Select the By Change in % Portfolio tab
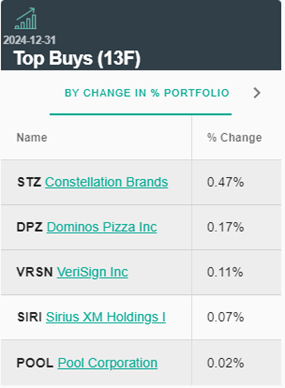Screen dimensions: 285x388 click(x=147, y=93)
